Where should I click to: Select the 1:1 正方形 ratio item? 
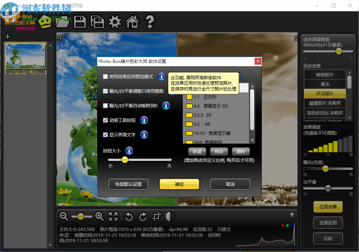click(216, 97)
